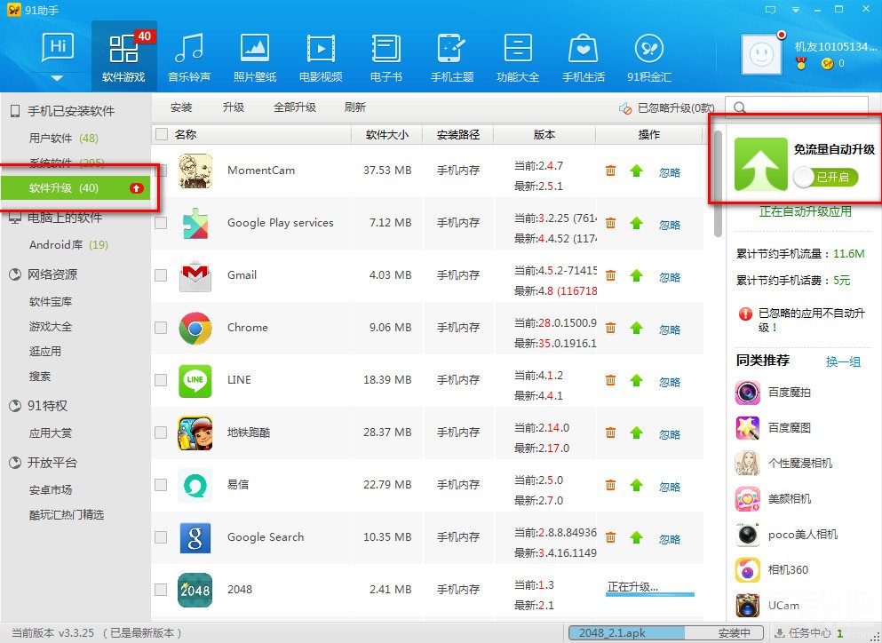
Task: Click 忽略 link for LINE
Action: [x=670, y=382]
